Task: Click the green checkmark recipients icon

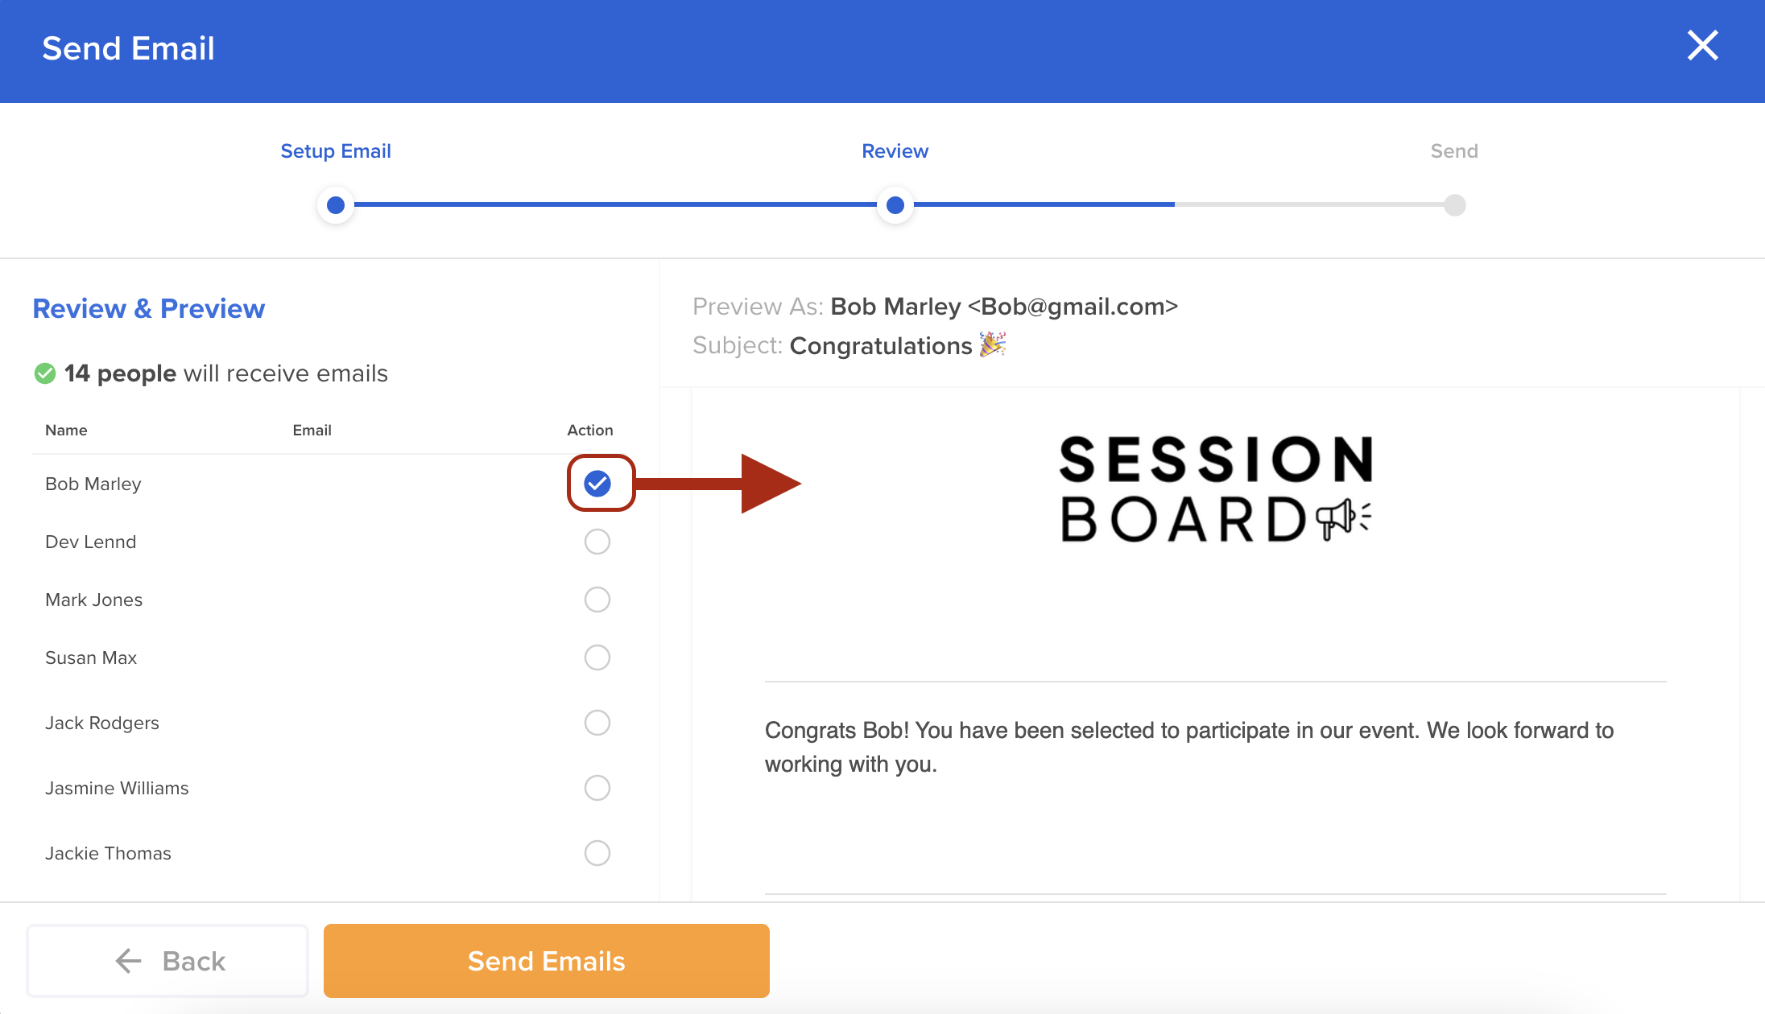Action: click(x=45, y=373)
